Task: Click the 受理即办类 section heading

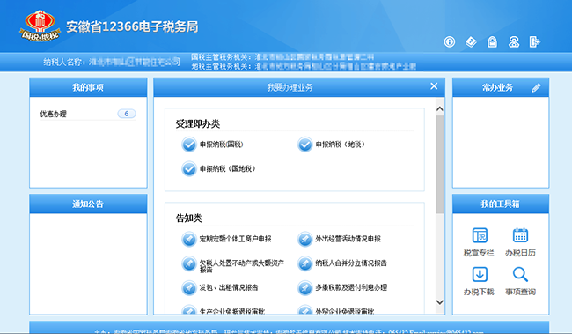Action: tap(198, 124)
